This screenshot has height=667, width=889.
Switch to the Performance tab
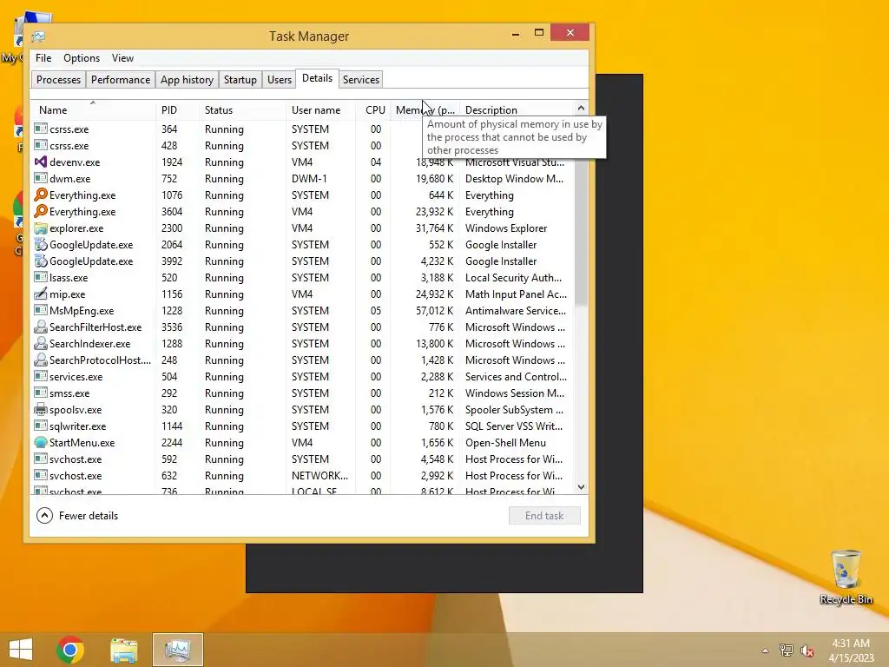[121, 79]
